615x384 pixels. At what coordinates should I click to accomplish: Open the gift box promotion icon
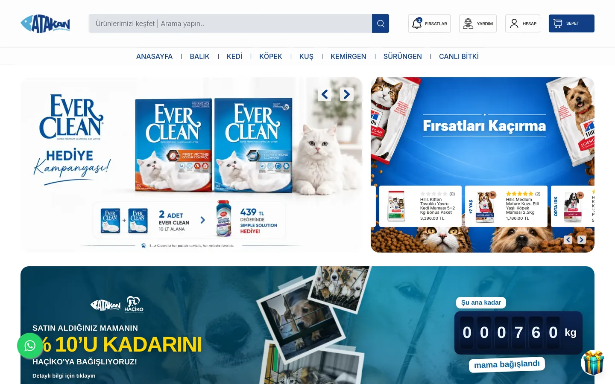pos(594,363)
